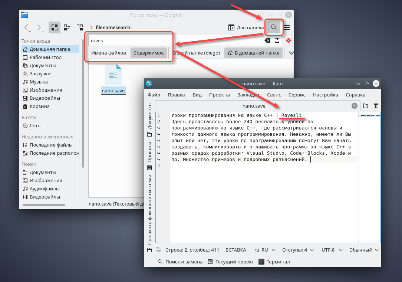Image resolution: width=402 pixels, height=282 pixels.
Task: Open the UTF-8 encoding dropdown
Action: [331, 250]
